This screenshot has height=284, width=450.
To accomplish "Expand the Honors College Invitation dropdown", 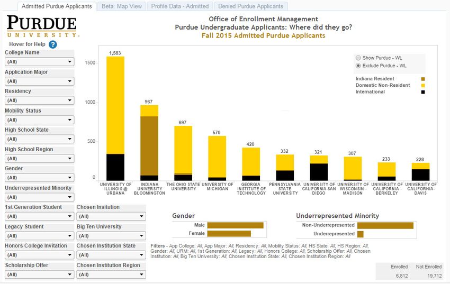I will [x=39, y=255].
